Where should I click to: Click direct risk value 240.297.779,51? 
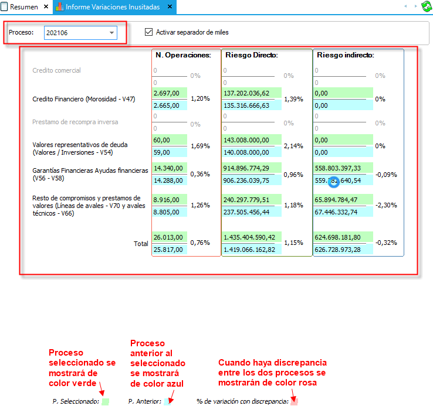pos(252,200)
